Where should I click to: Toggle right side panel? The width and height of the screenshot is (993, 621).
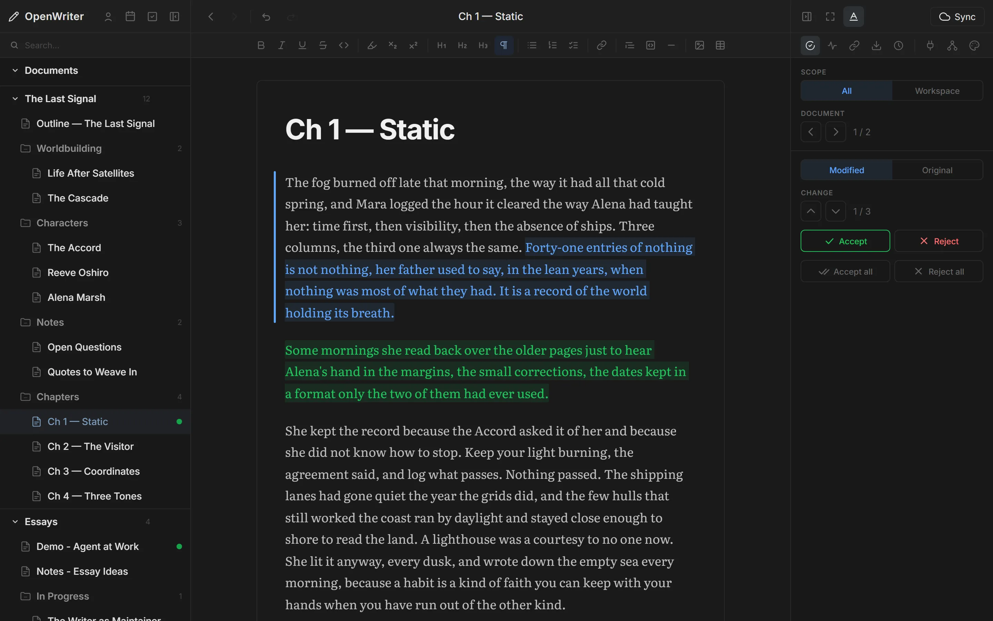coord(807,17)
